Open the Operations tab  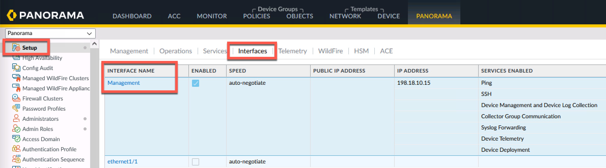tap(175, 51)
